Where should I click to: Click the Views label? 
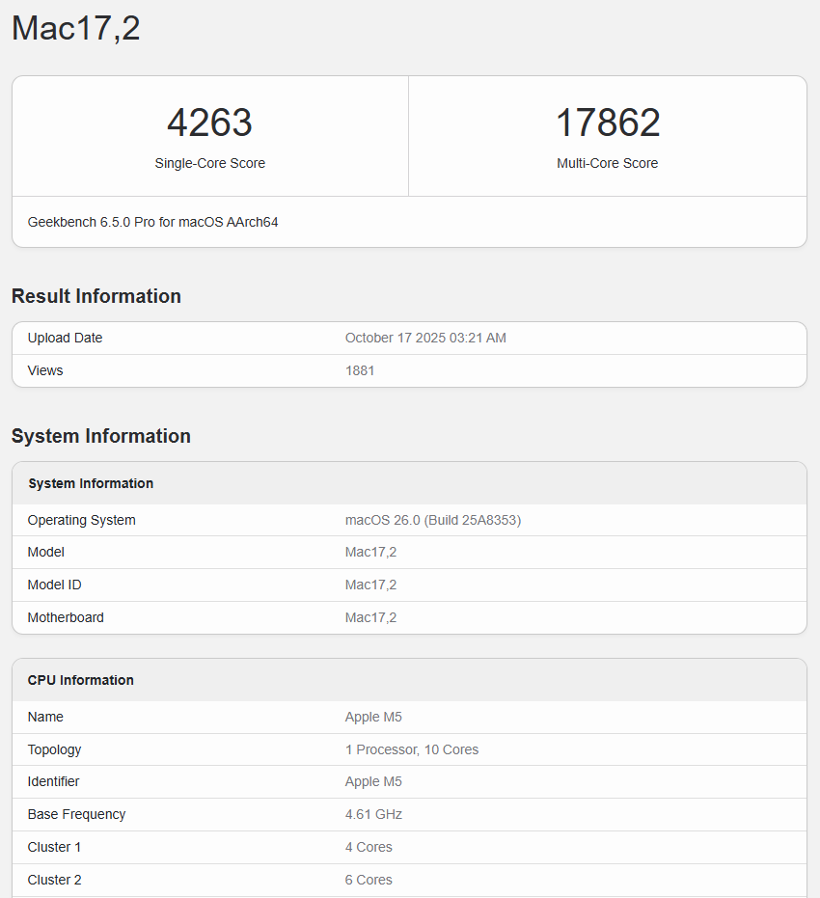point(45,370)
